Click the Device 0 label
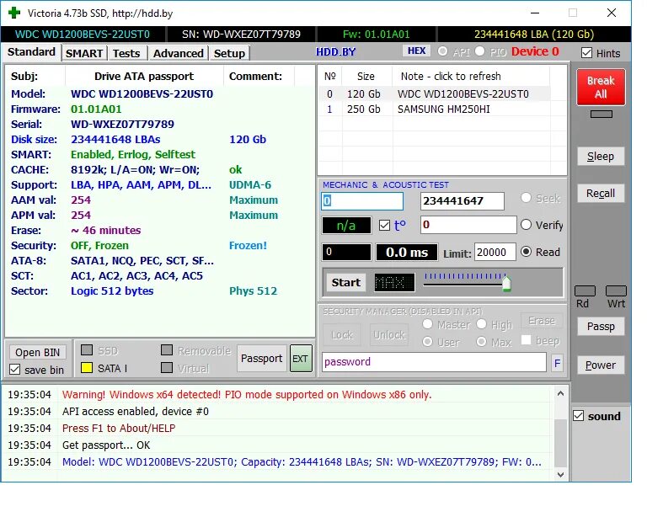Image resolution: width=647 pixels, height=517 pixels. (535, 51)
